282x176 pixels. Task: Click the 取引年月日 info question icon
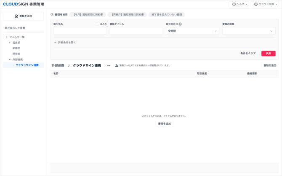pyautogui.click(x=180, y=24)
